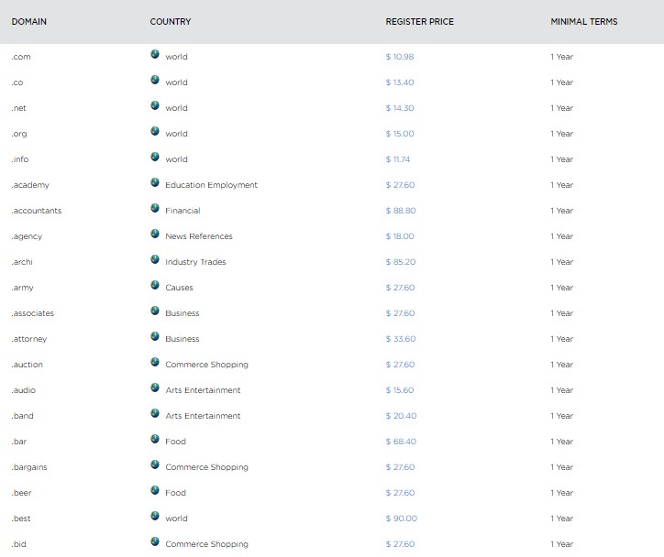
Task: Choose the $ 85.20 price for .archi
Action: (x=401, y=262)
